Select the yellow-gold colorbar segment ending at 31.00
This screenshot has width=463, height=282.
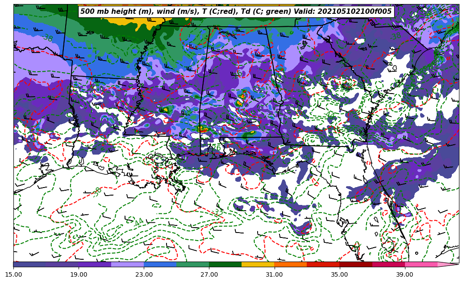point(258,264)
